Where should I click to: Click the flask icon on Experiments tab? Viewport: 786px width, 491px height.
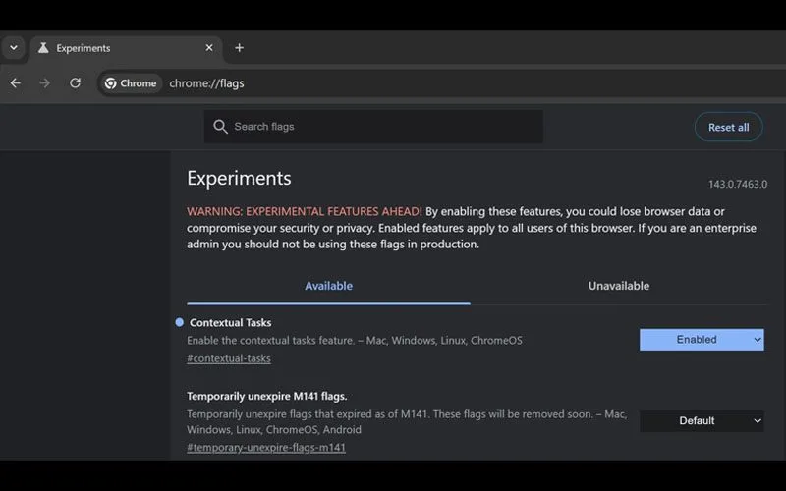tap(43, 48)
